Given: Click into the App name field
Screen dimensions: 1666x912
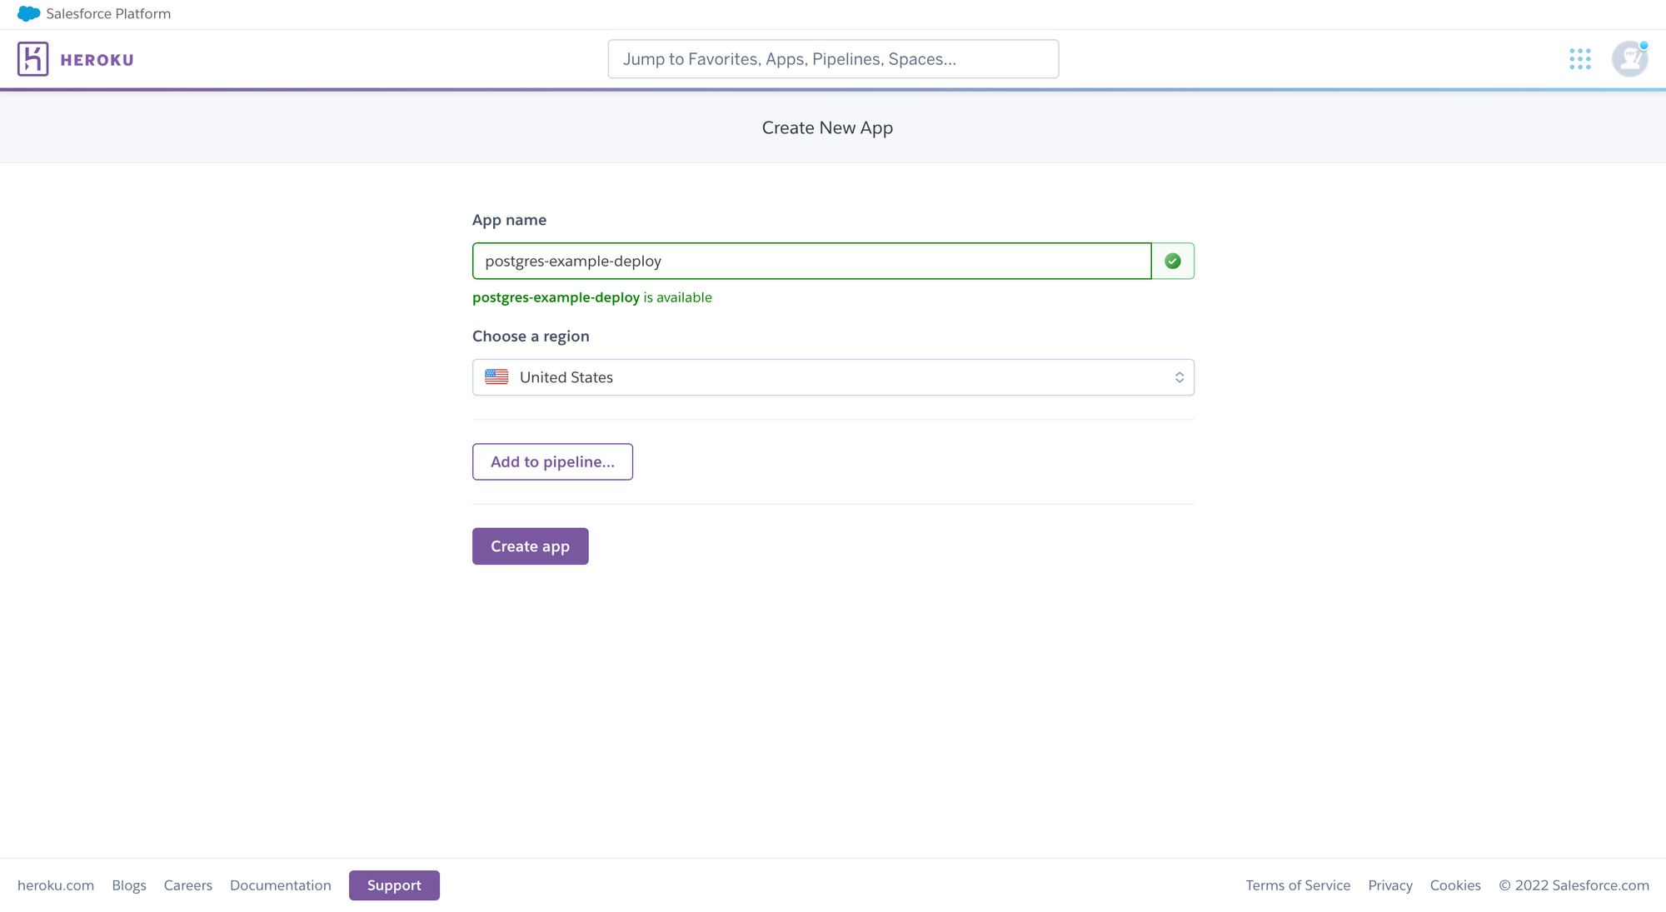Looking at the screenshot, I should click(812, 262).
